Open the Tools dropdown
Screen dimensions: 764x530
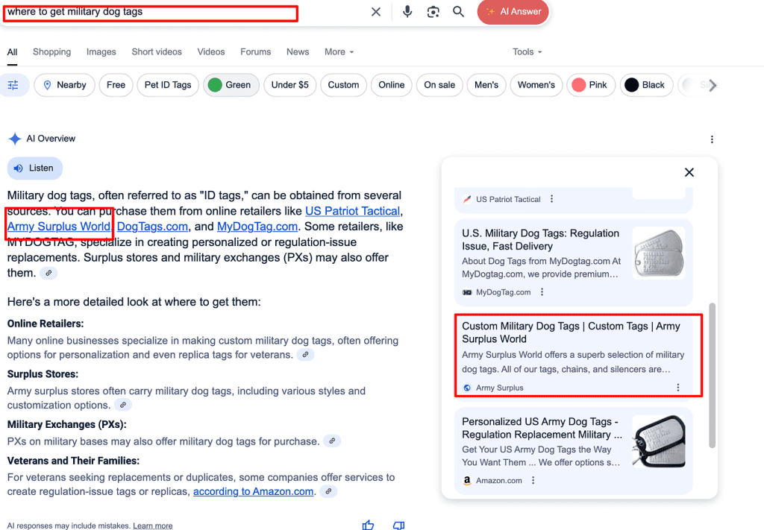(x=527, y=51)
